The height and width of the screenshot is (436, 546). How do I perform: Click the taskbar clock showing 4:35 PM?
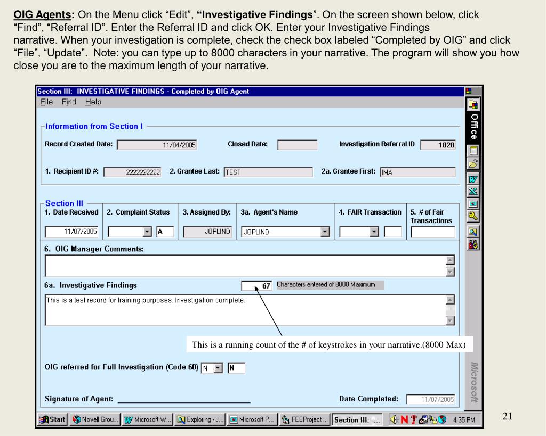[x=464, y=420]
